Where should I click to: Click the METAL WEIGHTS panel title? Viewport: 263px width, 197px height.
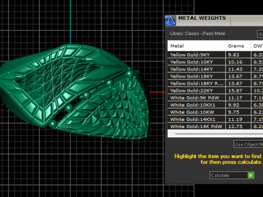tap(202, 18)
